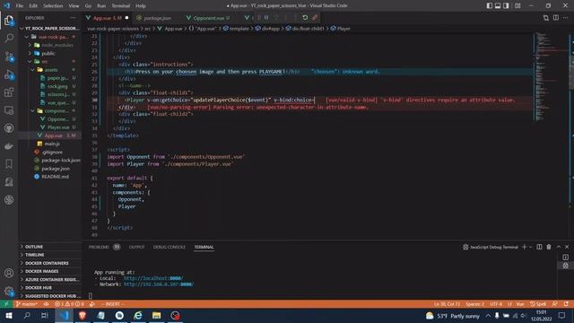The height and width of the screenshot is (323, 574).
Task: Click Ln 30, Col 73 cursor position
Action: pos(447,304)
